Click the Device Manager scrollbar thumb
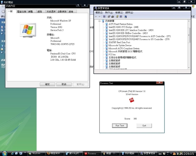 [x=189, y=35]
